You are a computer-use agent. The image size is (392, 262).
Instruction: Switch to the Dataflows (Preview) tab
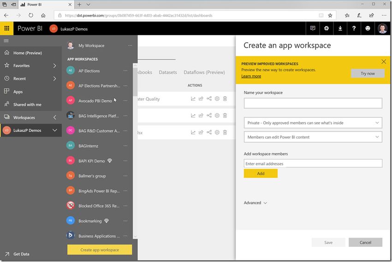click(x=204, y=72)
